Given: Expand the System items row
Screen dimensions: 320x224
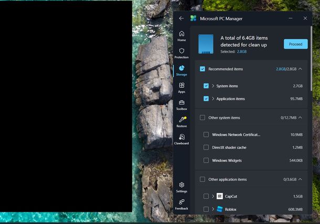Looking at the screenshot, I should [213, 86].
